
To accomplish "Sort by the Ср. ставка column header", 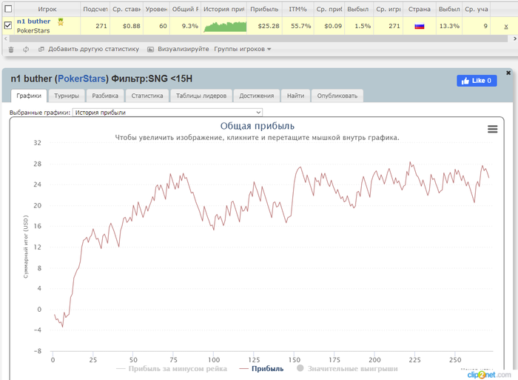I will tap(127, 10).
